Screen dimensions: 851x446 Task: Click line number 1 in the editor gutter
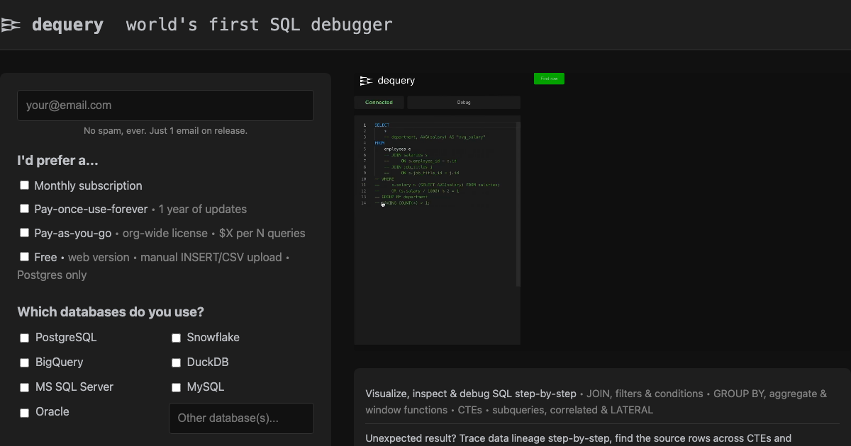(365, 125)
